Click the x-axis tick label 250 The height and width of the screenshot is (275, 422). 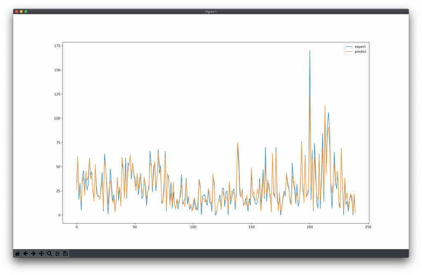tap(368, 227)
